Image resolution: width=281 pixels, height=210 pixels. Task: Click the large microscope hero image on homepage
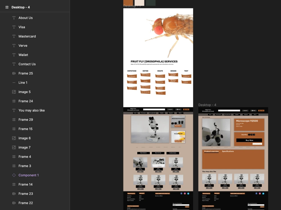tap(150, 129)
